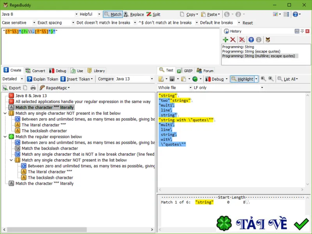Pin the History panel
Screen dimensions: 312x234
coord(302,31)
